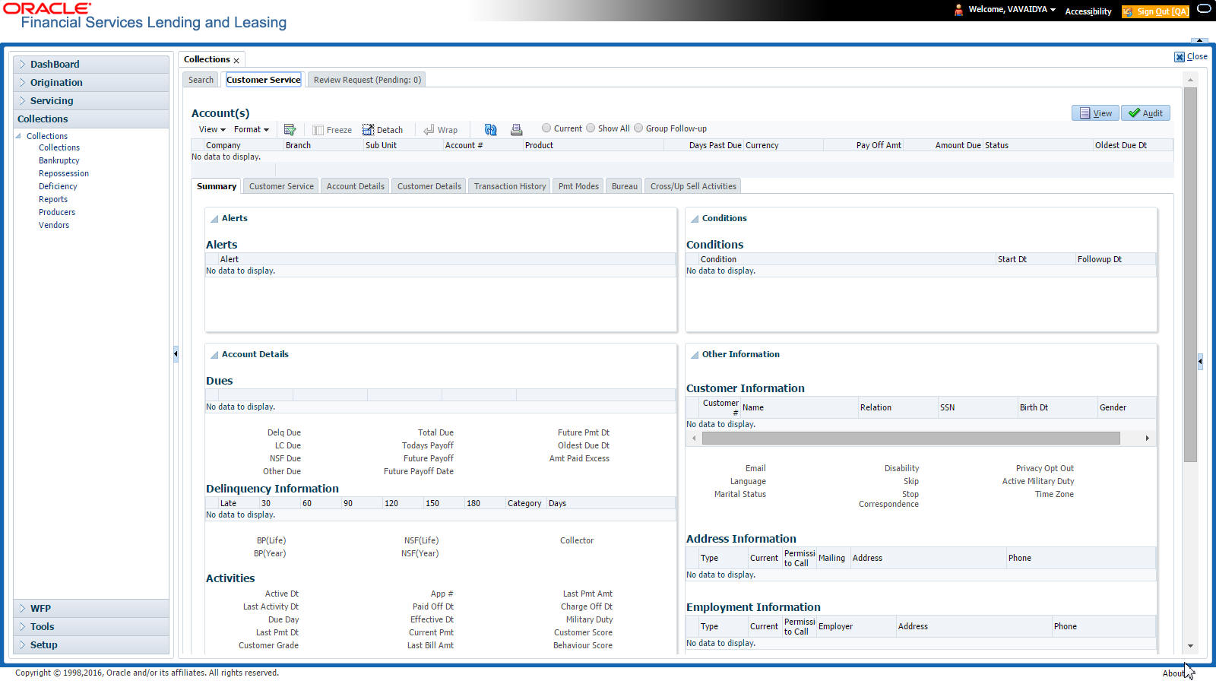The image size is (1216, 684).
Task: Open Deficiency in the navigation tree
Action: 58,187
